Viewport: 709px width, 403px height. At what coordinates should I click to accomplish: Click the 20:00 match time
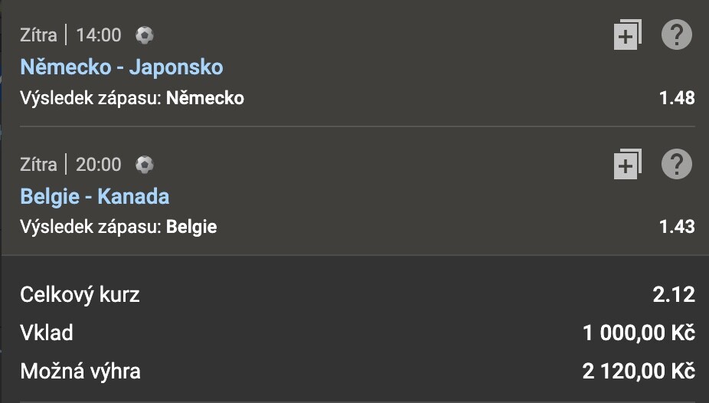coord(99,164)
